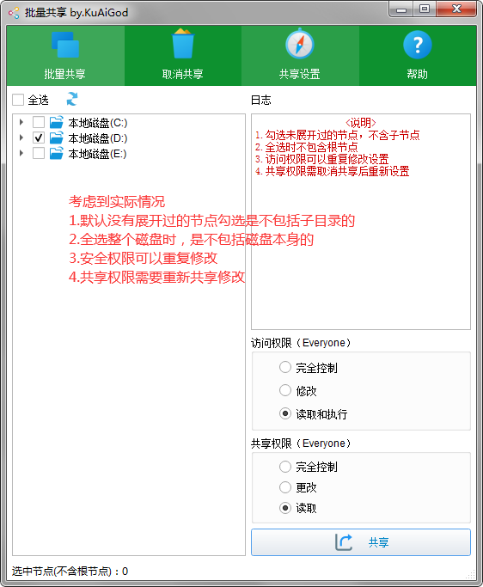Screen dimensions: 483x587
Task: Select the 本地磁盘(E:) tree label
Action: [97, 154]
